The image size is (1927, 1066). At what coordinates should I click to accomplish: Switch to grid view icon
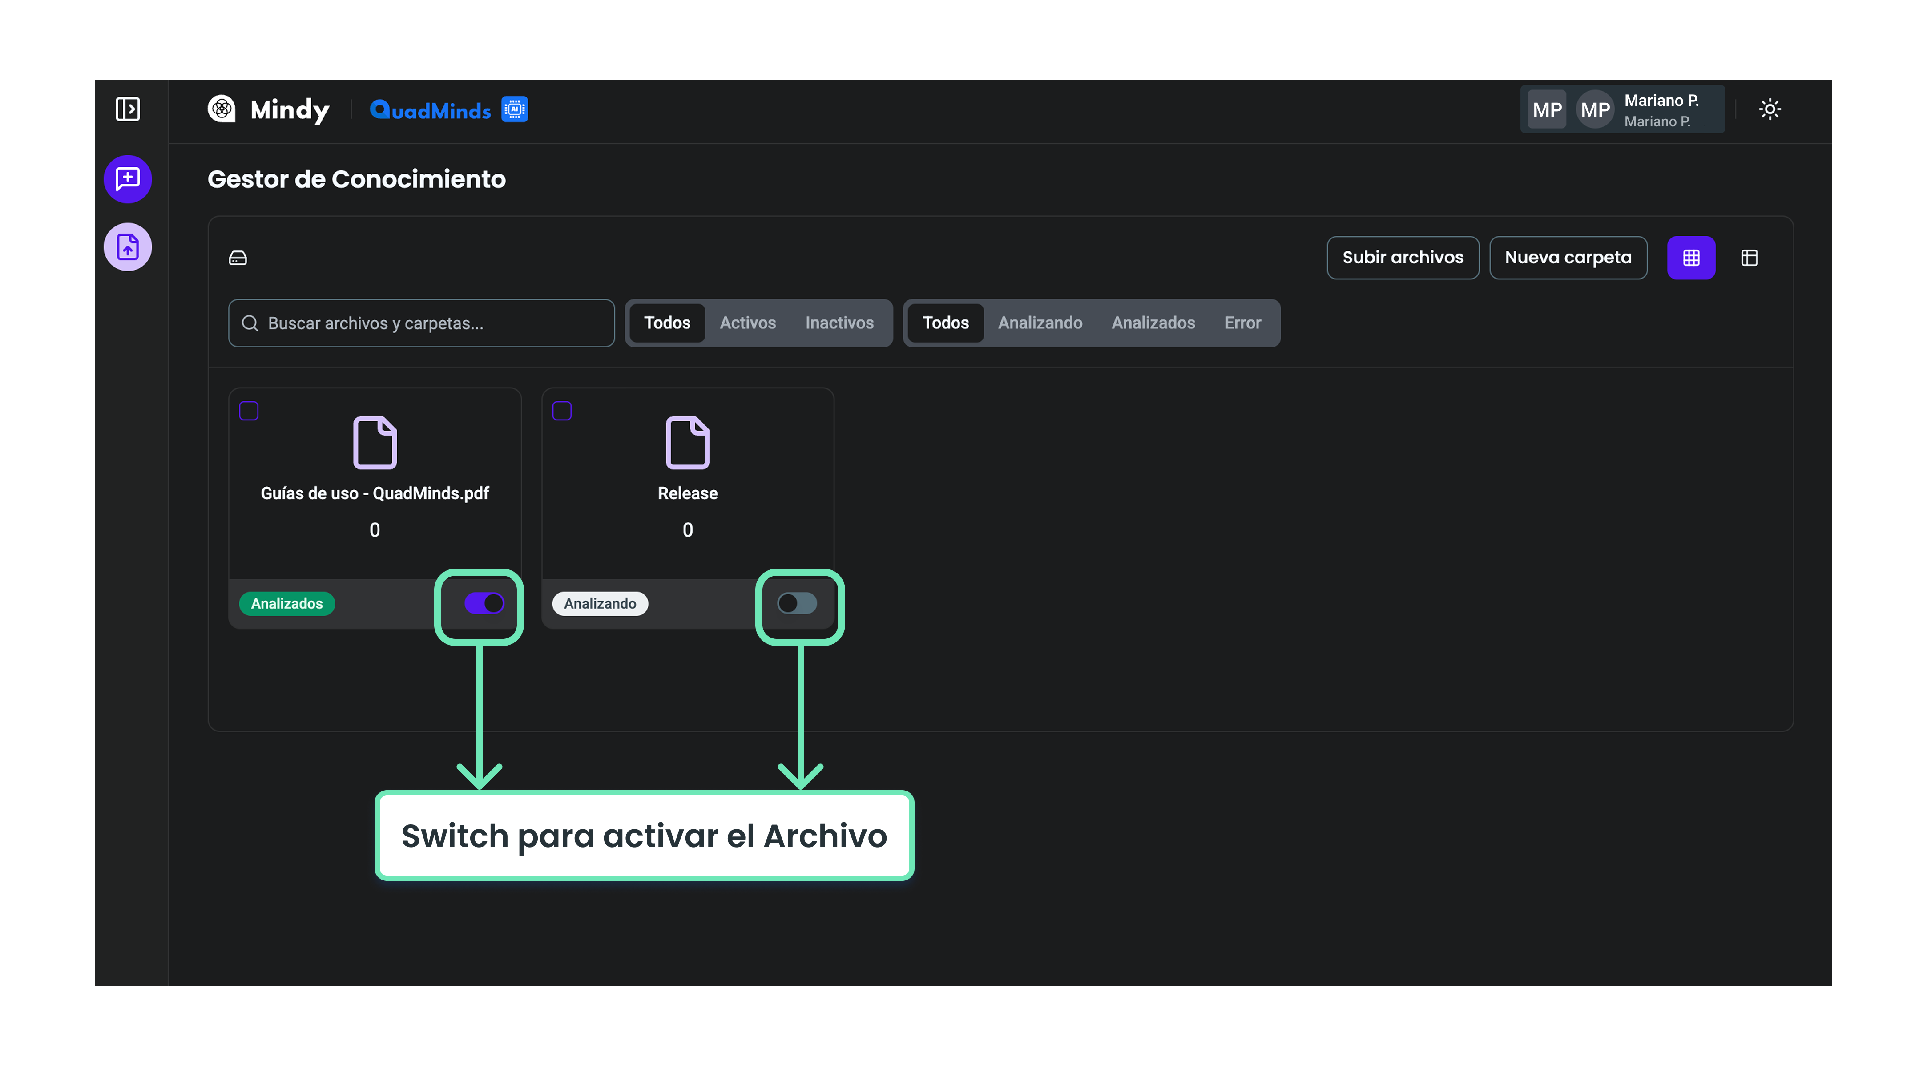[1691, 258]
